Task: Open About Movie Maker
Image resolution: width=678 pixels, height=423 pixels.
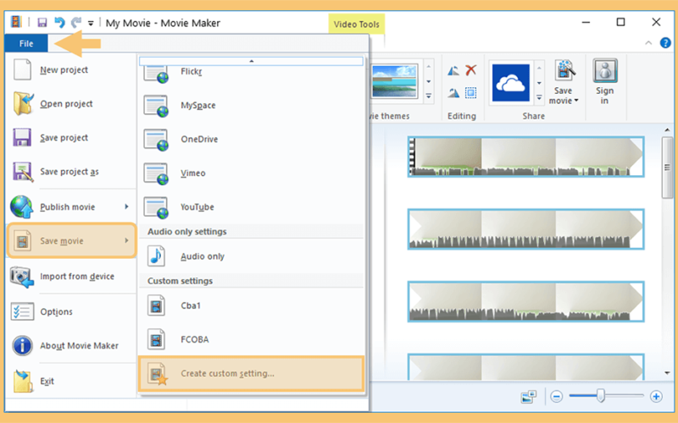Action: coord(71,346)
